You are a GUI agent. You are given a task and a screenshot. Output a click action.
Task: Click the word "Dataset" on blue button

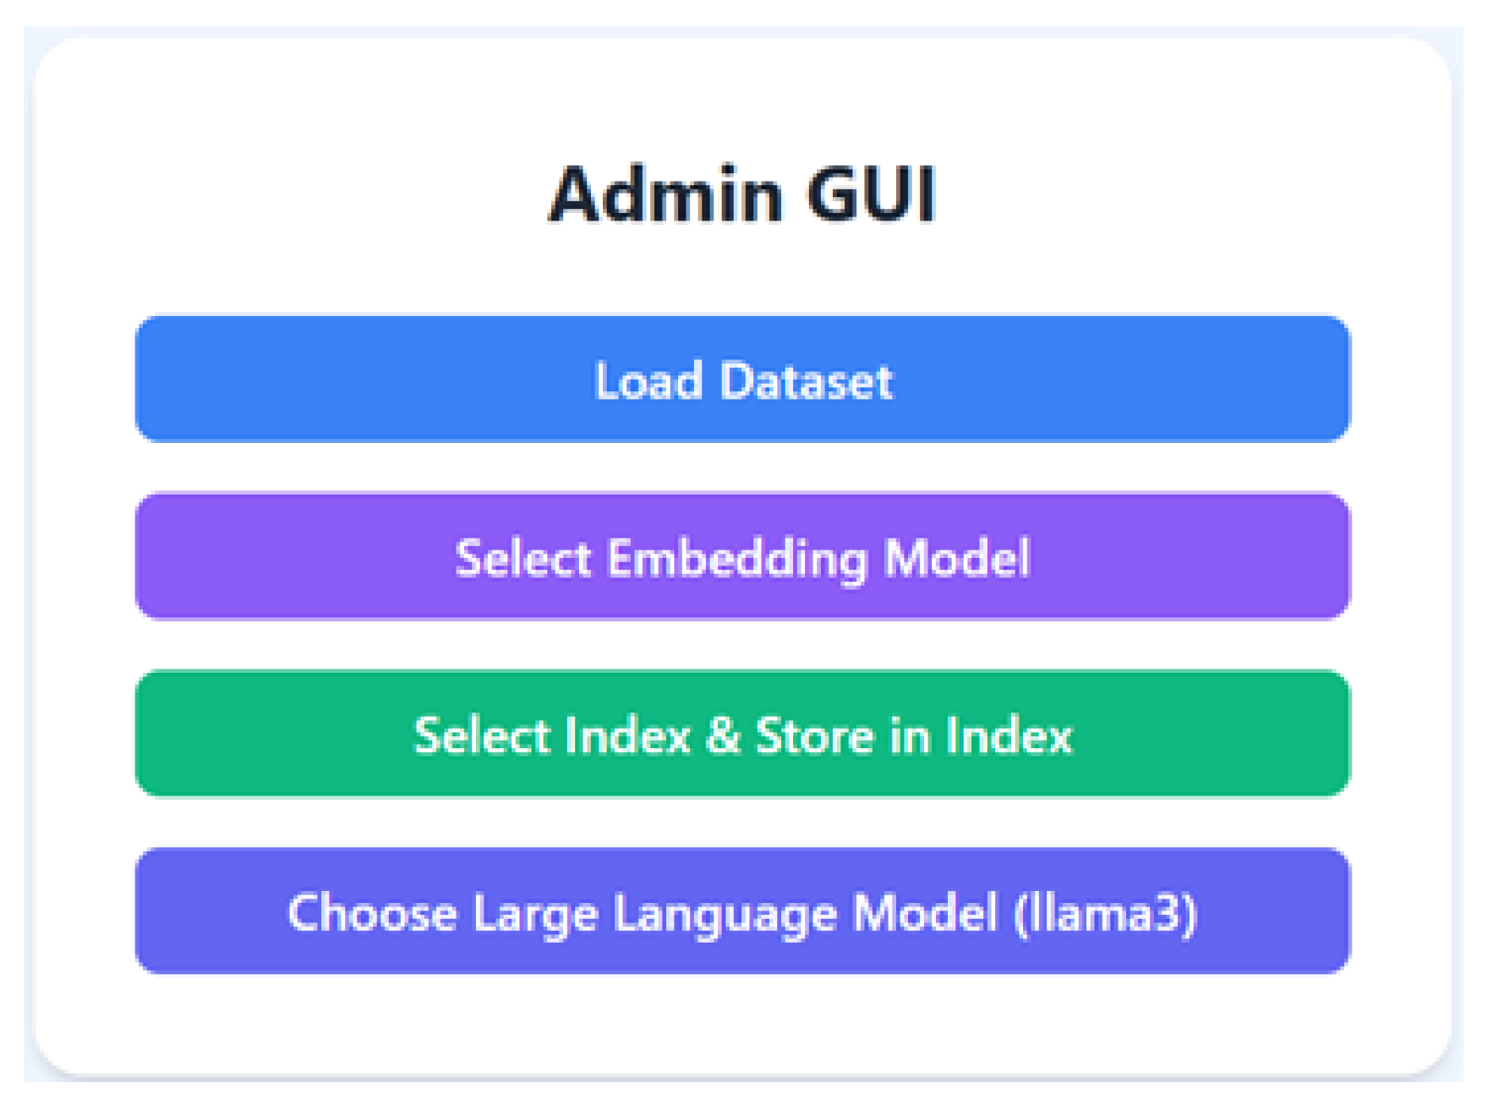(x=806, y=380)
